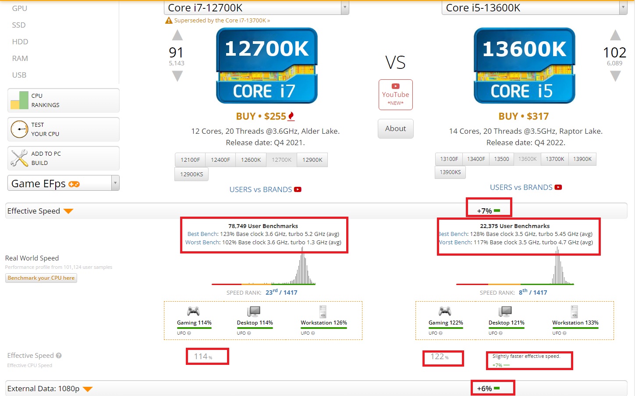Viewport: 635px width, 396px height.
Task: Click the About button
Action: 395,128
